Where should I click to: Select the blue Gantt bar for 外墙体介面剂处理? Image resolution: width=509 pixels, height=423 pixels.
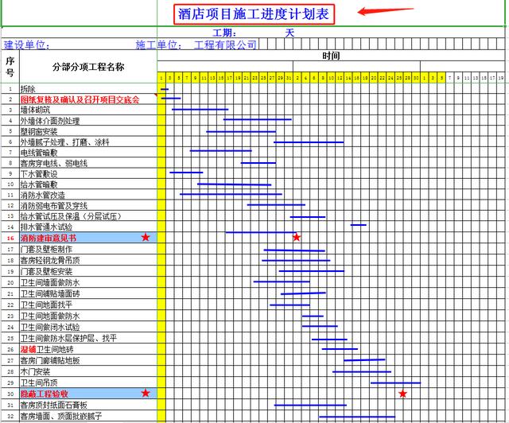[x=258, y=119]
